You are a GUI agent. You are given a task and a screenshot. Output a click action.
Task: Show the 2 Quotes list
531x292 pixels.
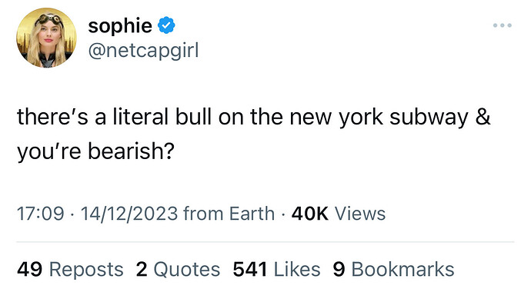tap(178, 270)
